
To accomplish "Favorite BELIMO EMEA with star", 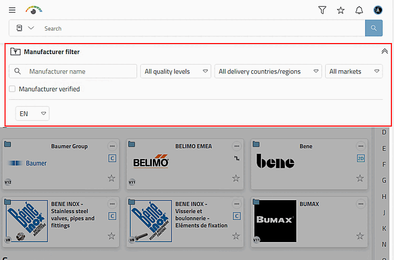I will (x=236, y=178).
